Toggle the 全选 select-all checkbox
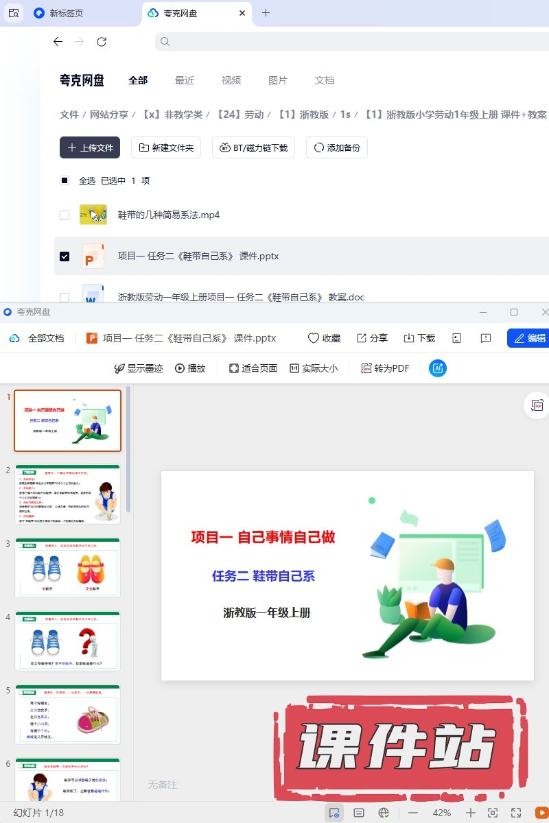The image size is (549, 823). coord(65,181)
